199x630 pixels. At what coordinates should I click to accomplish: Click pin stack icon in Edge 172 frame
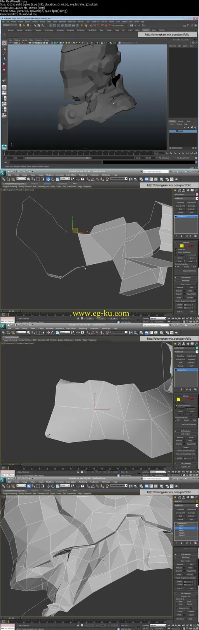pyautogui.click(x=176, y=236)
